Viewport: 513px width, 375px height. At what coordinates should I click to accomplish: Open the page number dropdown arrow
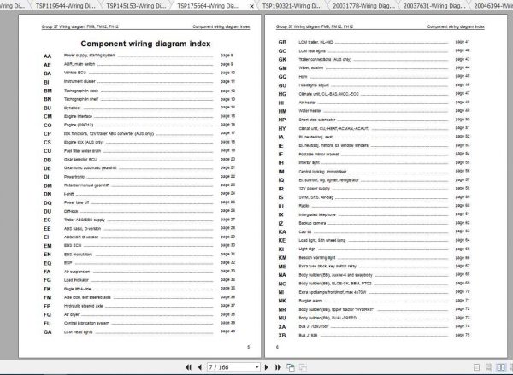click(256, 367)
